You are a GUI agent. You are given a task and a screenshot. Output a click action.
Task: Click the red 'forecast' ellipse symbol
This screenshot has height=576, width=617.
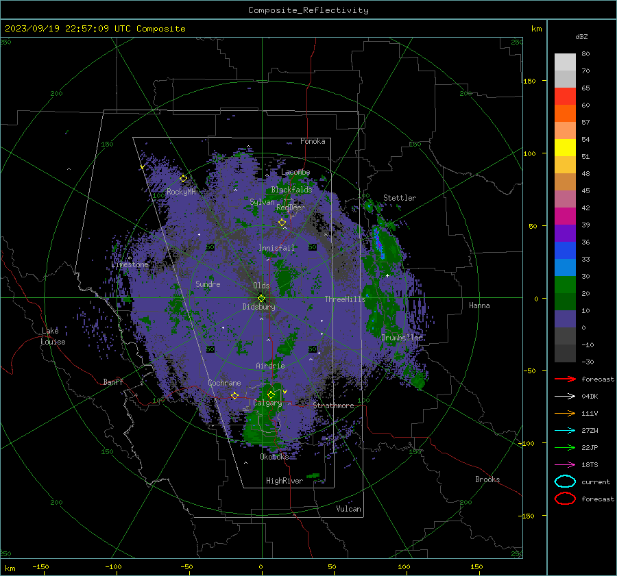(565, 499)
